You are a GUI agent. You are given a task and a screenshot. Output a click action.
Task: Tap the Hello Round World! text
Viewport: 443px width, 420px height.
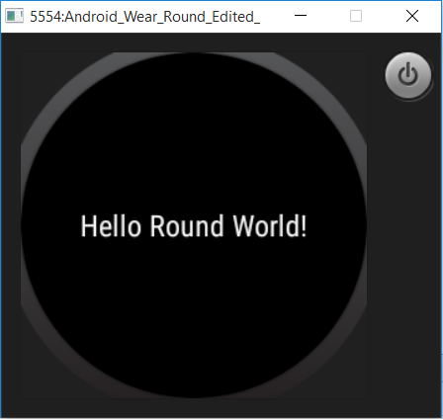click(x=194, y=226)
